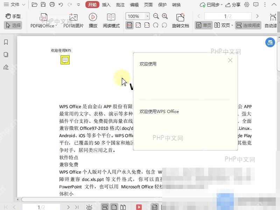Toggle 单页 single page layout
Screen dimensions: 280x210
[204, 25]
